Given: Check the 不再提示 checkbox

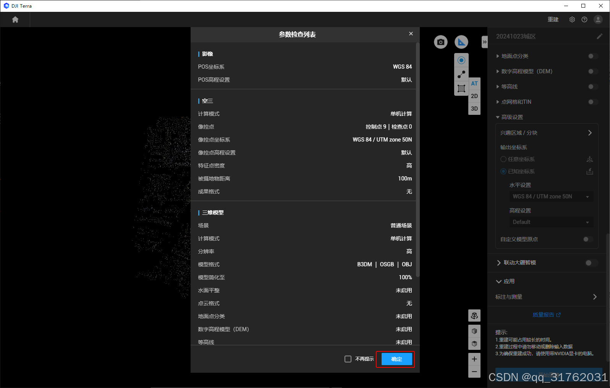Looking at the screenshot, I should pyautogui.click(x=348, y=359).
